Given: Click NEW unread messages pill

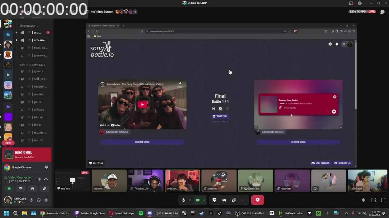Looking at the screenshot, I should click(x=8, y=143).
